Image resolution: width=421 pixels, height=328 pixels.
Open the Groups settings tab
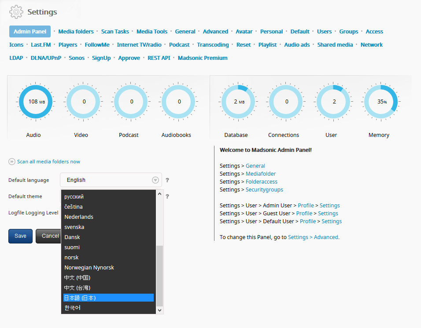coord(348,31)
